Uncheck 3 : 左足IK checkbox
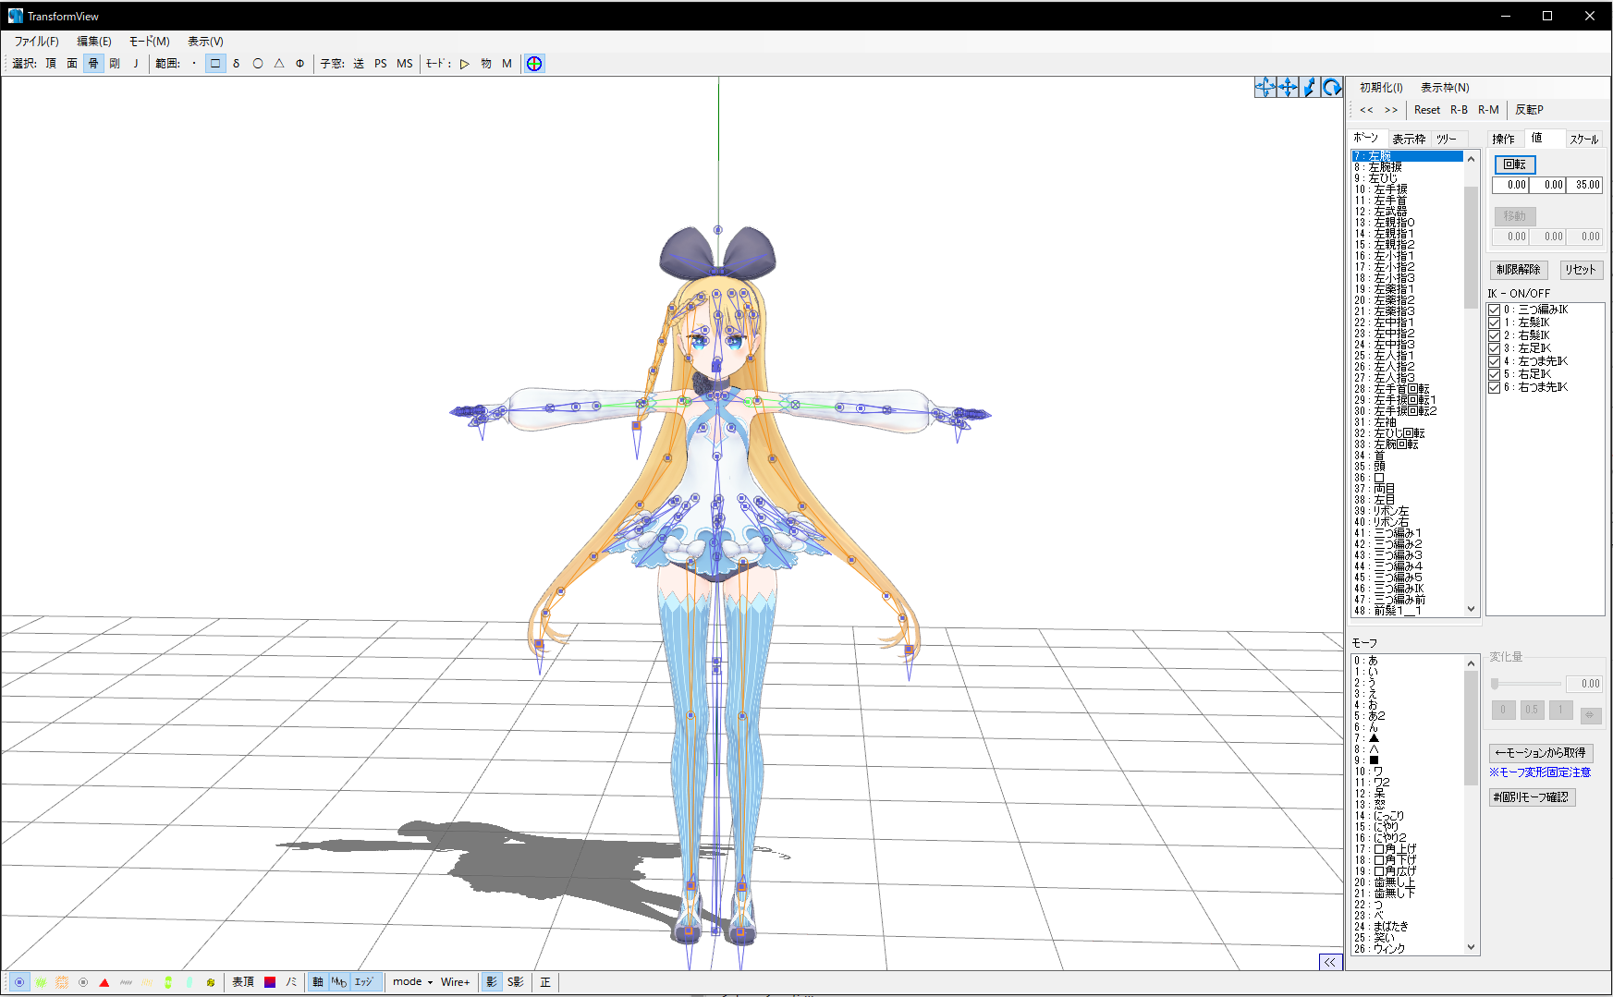The width and height of the screenshot is (1613, 997). pyautogui.click(x=1494, y=348)
